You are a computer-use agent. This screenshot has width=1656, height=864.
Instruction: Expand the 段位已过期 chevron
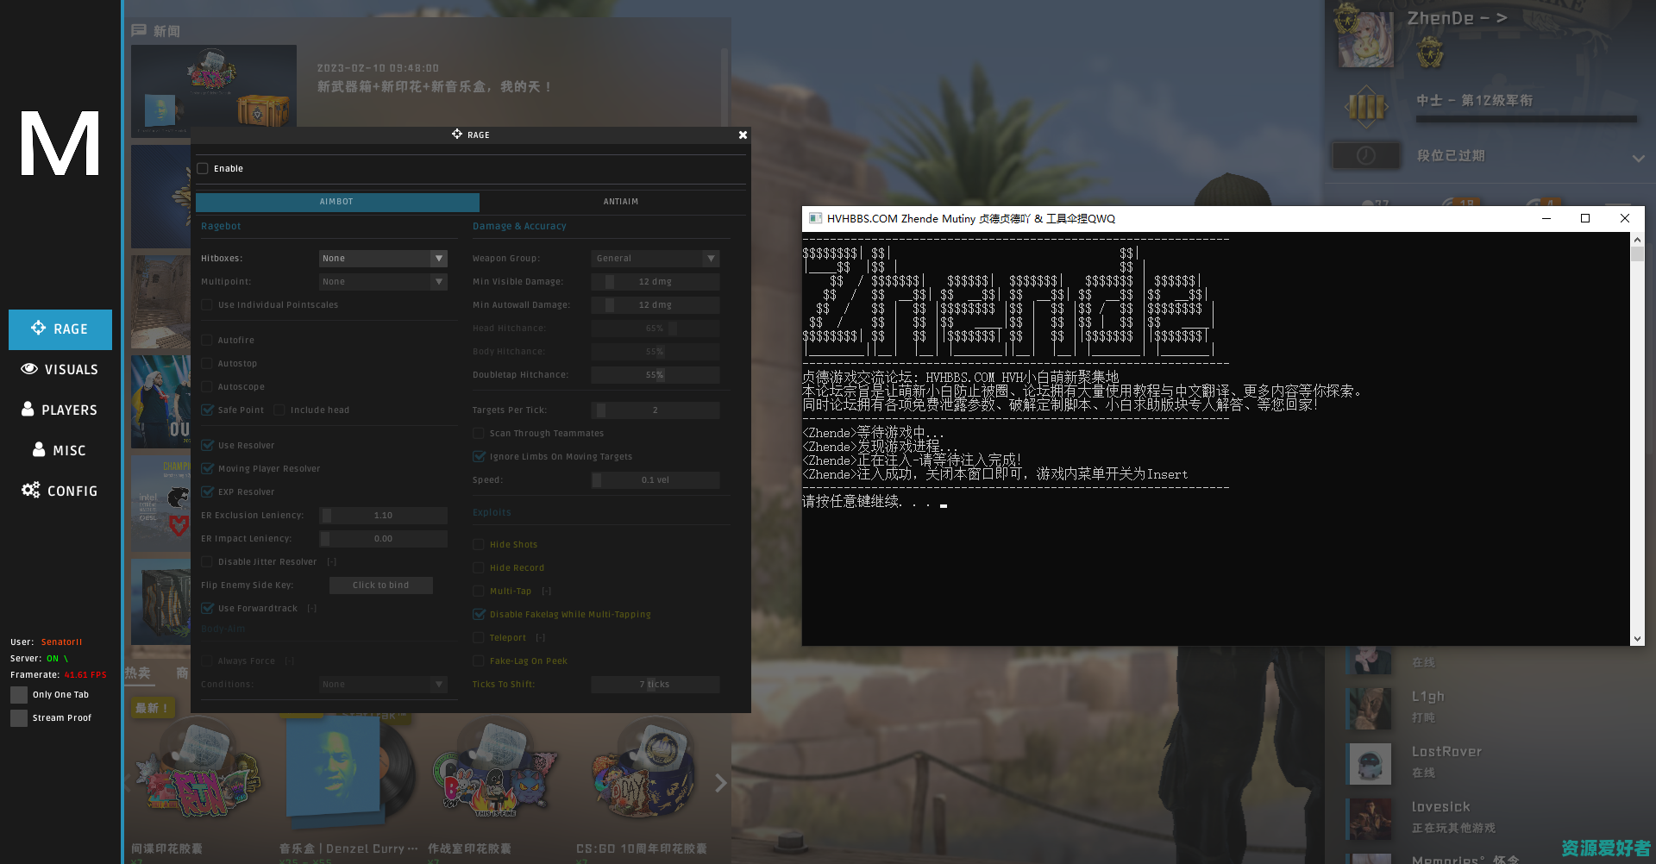click(x=1638, y=158)
